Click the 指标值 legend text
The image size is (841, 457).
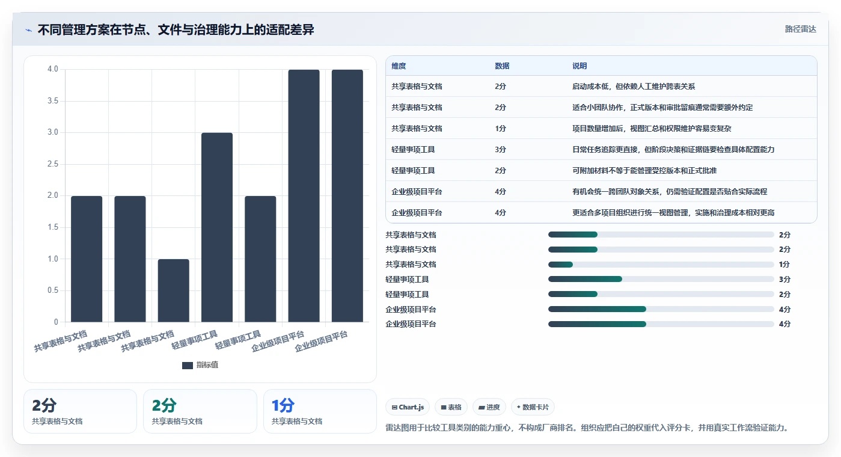(x=207, y=365)
